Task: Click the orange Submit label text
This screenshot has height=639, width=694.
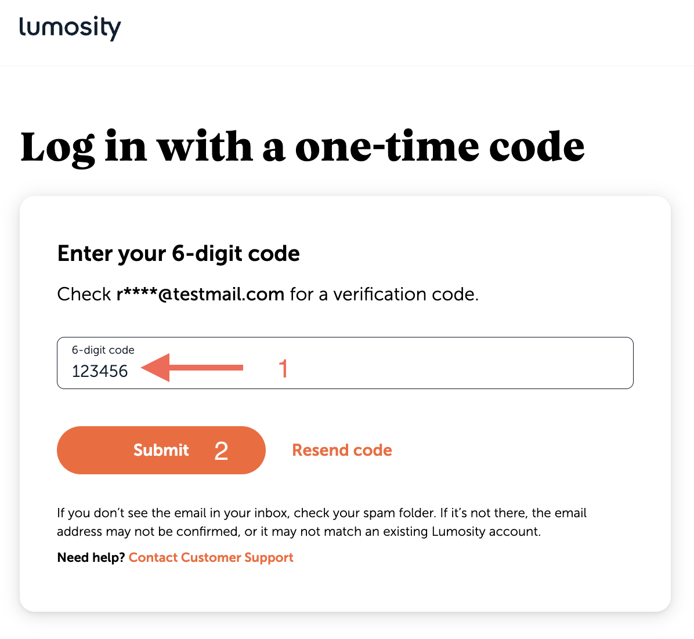Action: (161, 450)
